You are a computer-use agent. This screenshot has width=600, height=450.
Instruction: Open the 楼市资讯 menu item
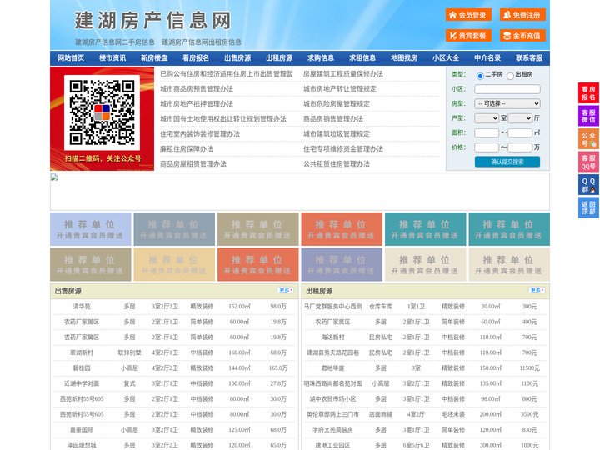tap(112, 58)
